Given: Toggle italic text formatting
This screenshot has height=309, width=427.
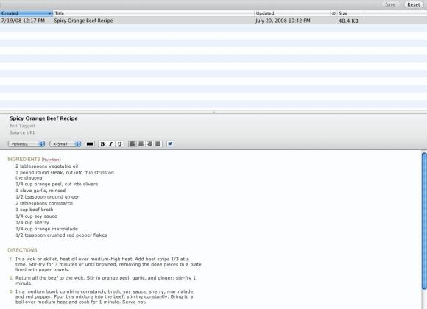Looking at the screenshot, I should coord(111,144).
